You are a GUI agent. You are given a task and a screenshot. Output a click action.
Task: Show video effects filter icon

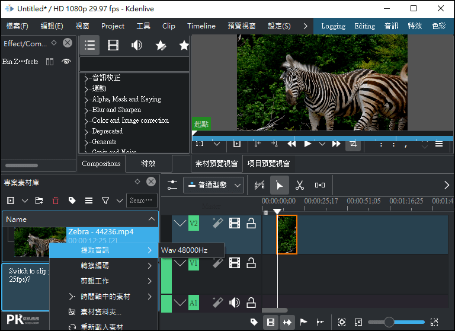point(113,45)
